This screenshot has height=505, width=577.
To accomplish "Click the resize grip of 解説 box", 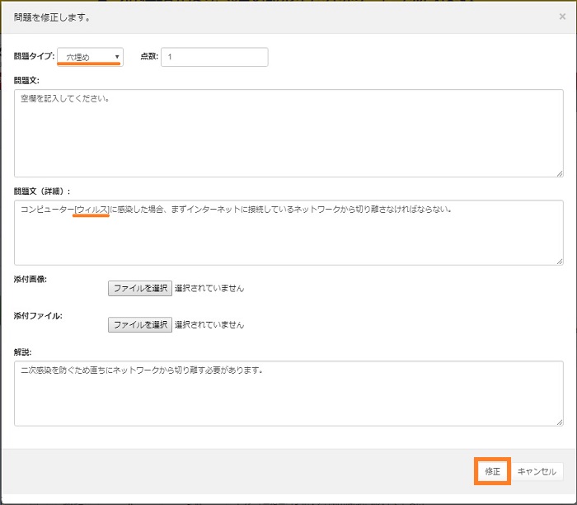I will 559,422.
